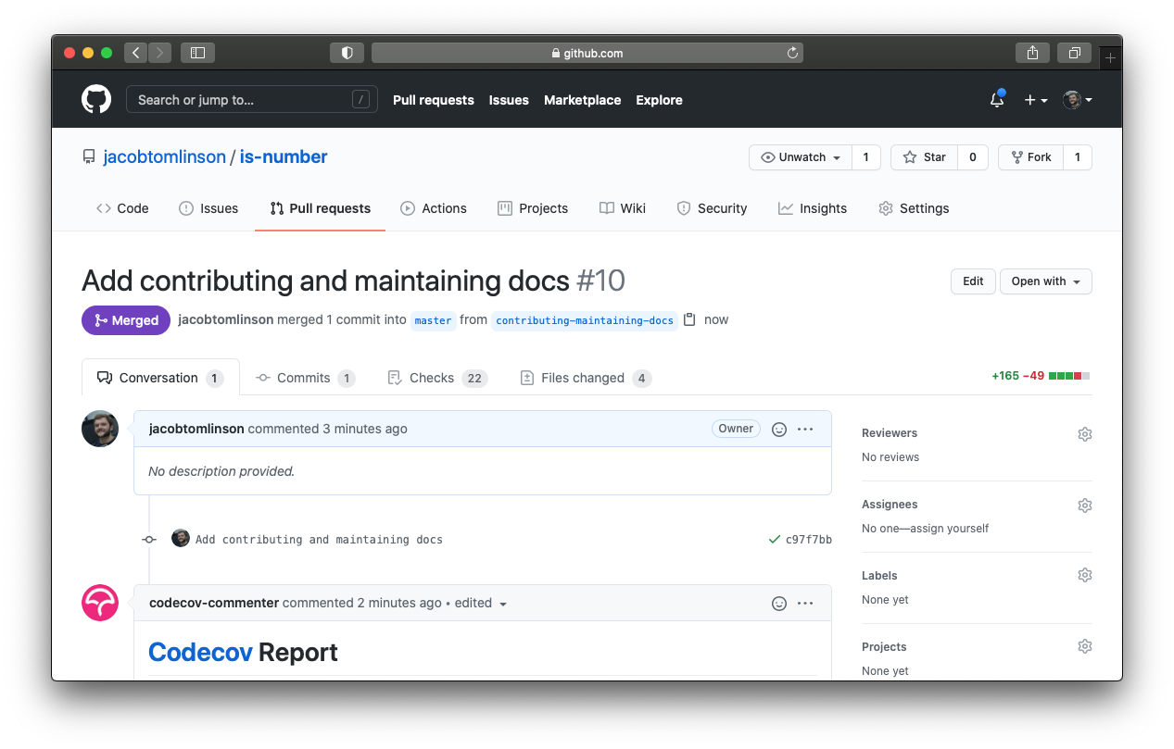Image resolution: width=1174 pixels, height=749 pixels.
Task: Click the green checkmark on commit c97f7bb
Action: point(774,538)
